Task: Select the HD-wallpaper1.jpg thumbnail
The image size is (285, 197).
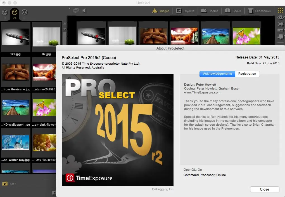Action: pos(16,107)
